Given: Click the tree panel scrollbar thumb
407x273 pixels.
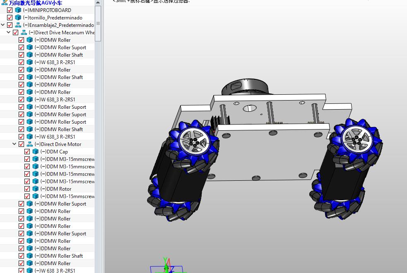Looking at the screenshot, I should (x=98, y=23).
